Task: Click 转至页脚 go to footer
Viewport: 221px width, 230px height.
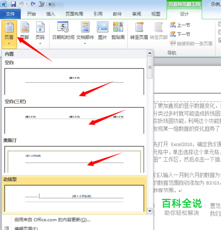Action: 159,31
